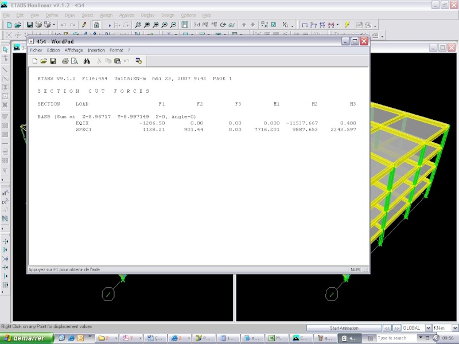
Task: Click ETABS rotate 3D view icon
Action: 223,25
